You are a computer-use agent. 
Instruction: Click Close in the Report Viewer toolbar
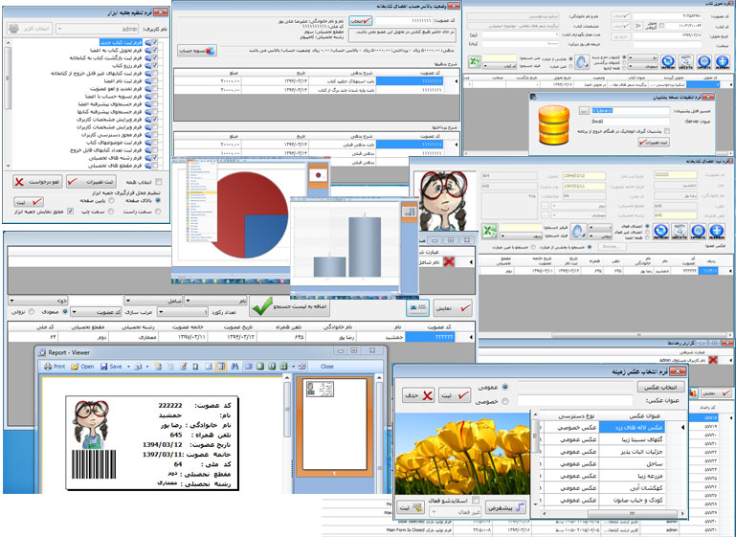327,367
